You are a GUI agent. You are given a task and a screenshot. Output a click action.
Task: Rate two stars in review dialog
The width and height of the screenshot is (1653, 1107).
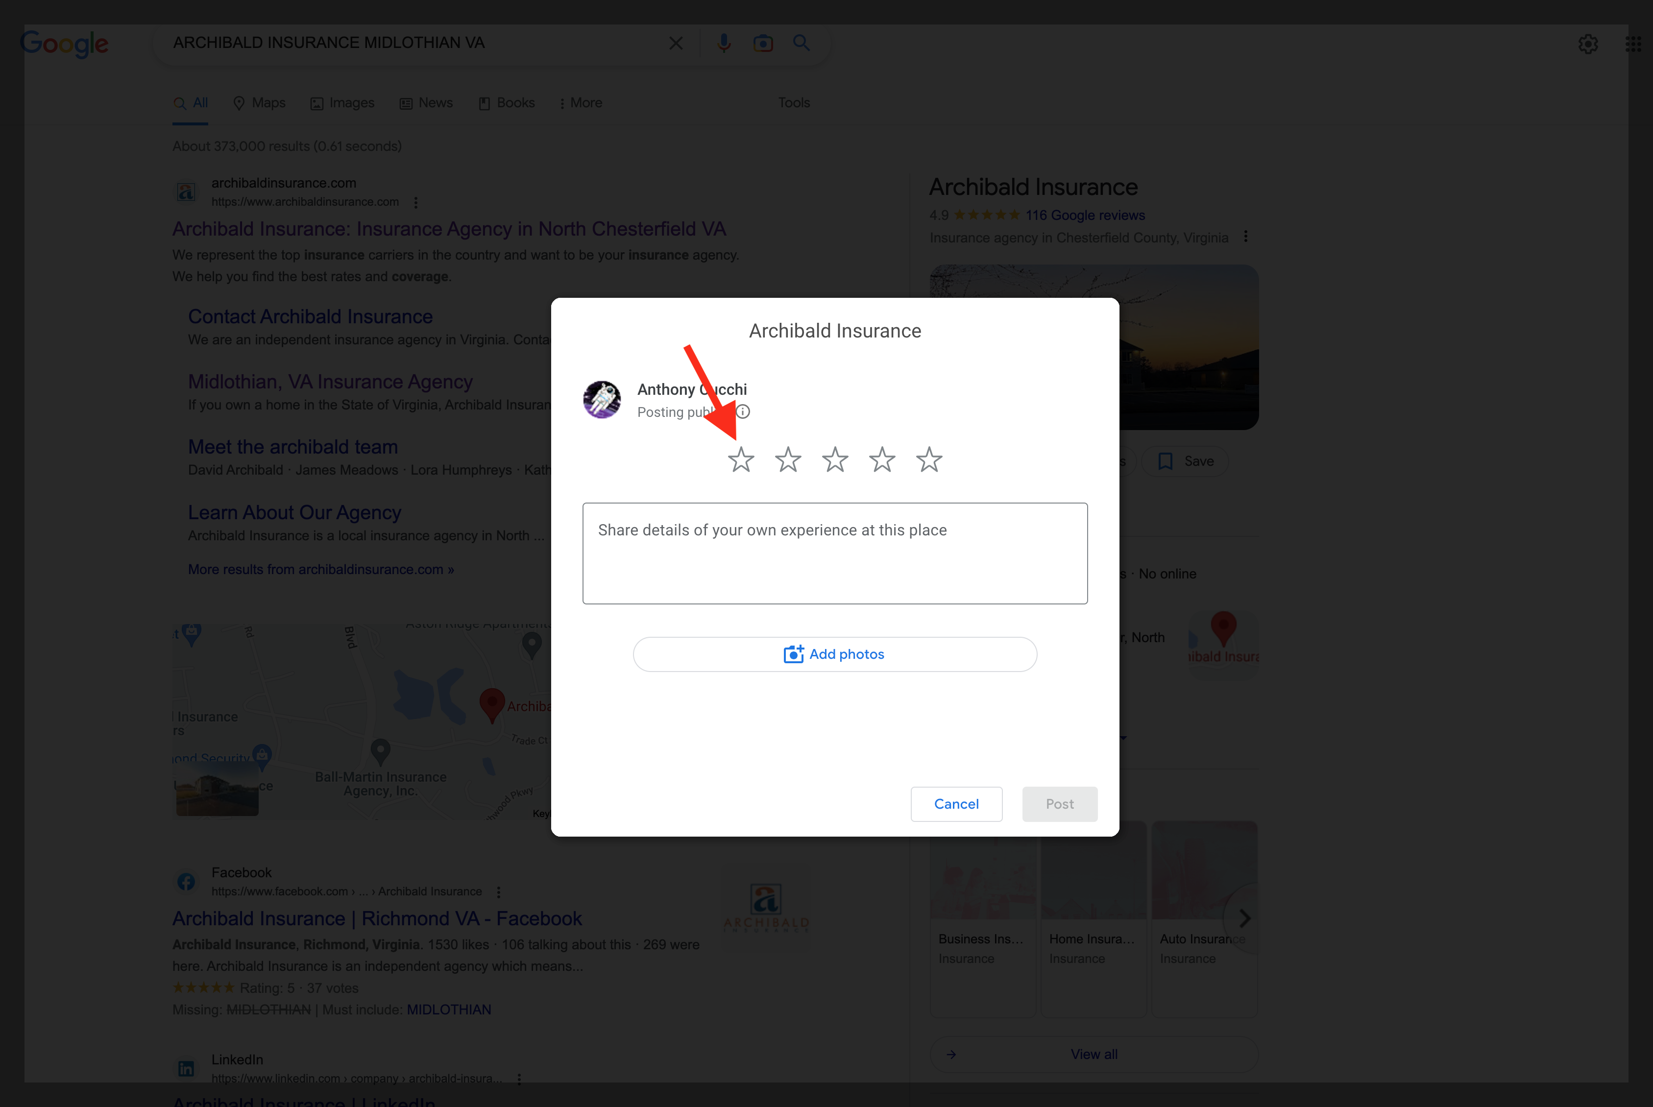tap(788, 459)
